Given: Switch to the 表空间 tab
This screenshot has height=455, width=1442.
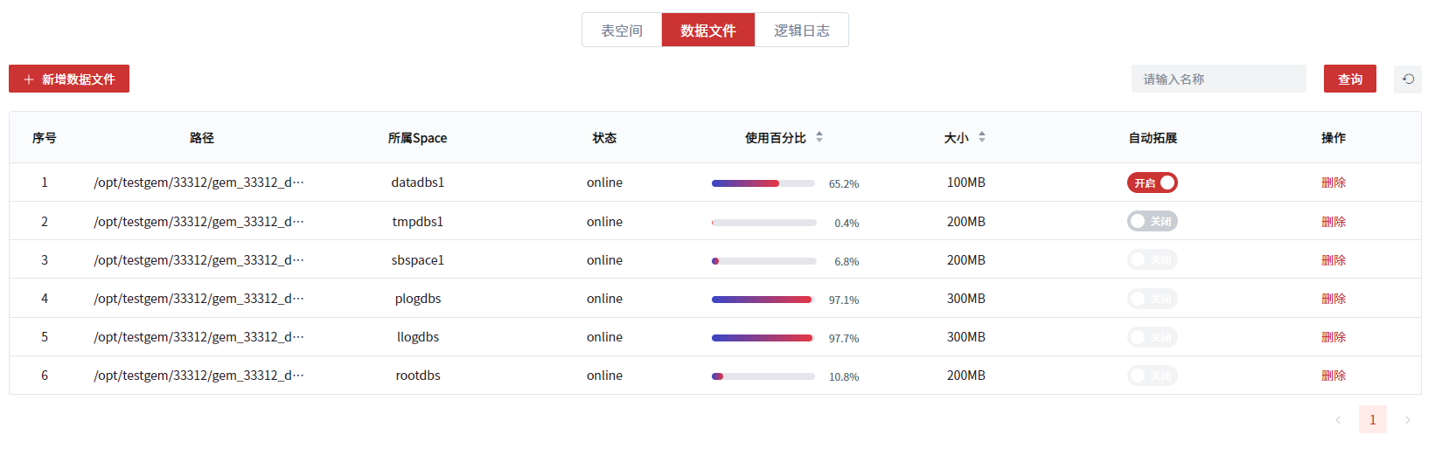Looking at the screenshot, I should pyautogui.click(x=622, y=31).
